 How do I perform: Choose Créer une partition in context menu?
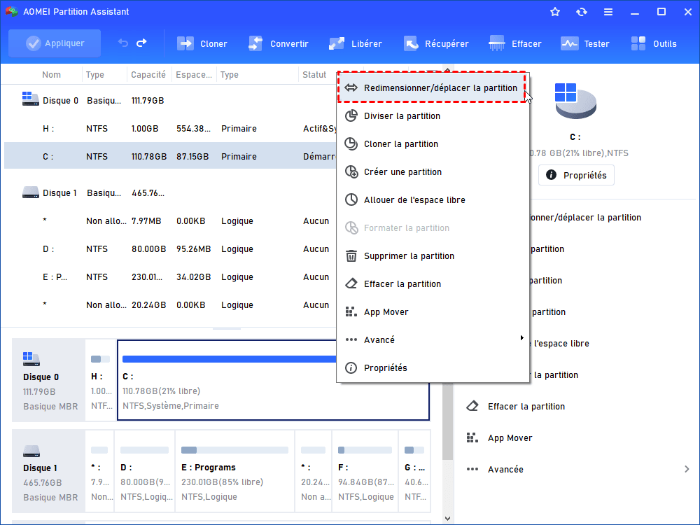433,172
